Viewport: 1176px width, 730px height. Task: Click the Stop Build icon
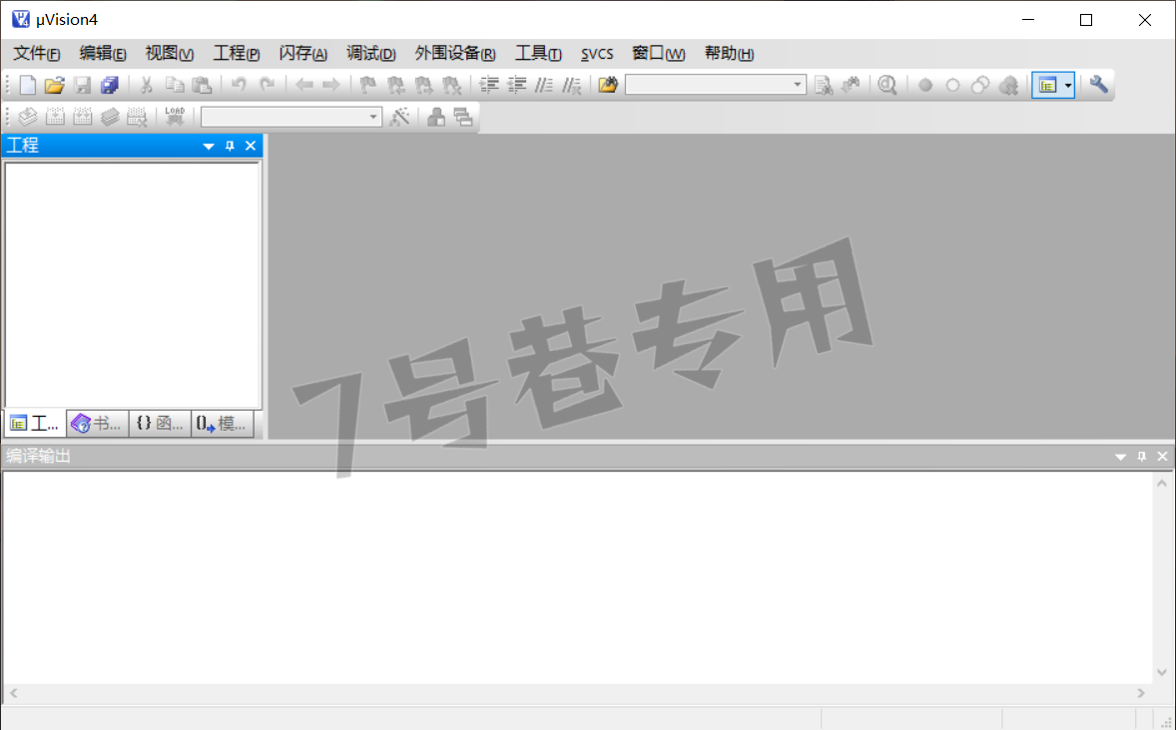(x=137, y=117)
